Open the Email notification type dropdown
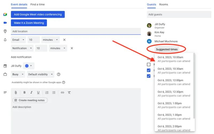Screen dimensions: 214x134 (x=18, y=40)
